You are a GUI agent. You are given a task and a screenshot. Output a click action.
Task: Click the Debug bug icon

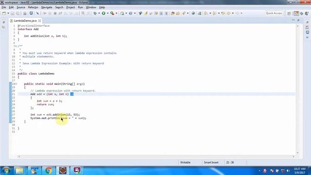pyautogui.click(x=95, y=13)
